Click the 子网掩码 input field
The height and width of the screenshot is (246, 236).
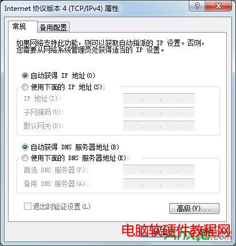158,112
